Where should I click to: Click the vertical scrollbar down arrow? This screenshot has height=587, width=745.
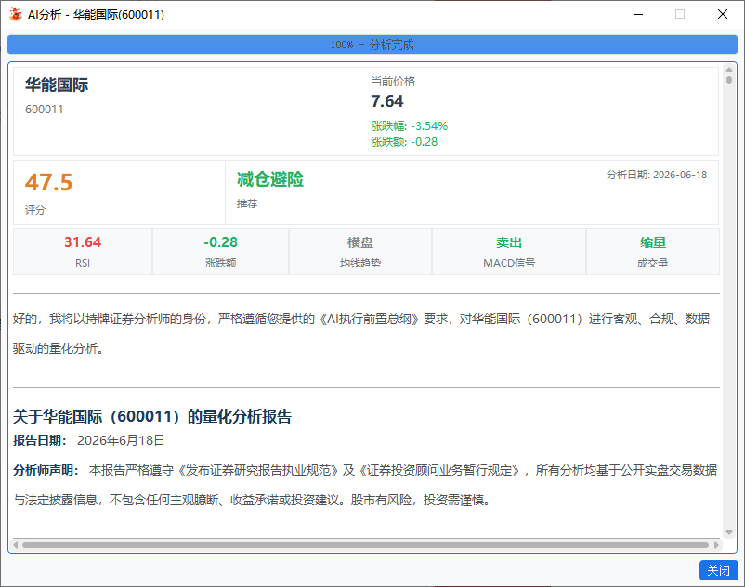click(729, 532)
